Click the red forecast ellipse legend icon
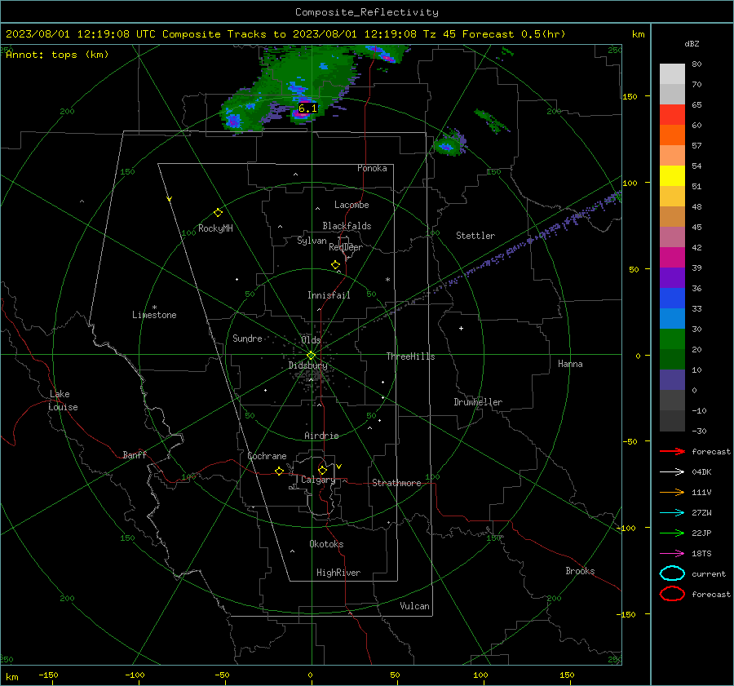734x686 pixels. coord(672,594)
